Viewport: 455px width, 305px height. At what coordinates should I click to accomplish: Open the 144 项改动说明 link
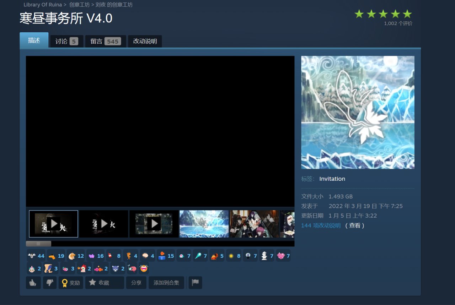pos(321,225)
